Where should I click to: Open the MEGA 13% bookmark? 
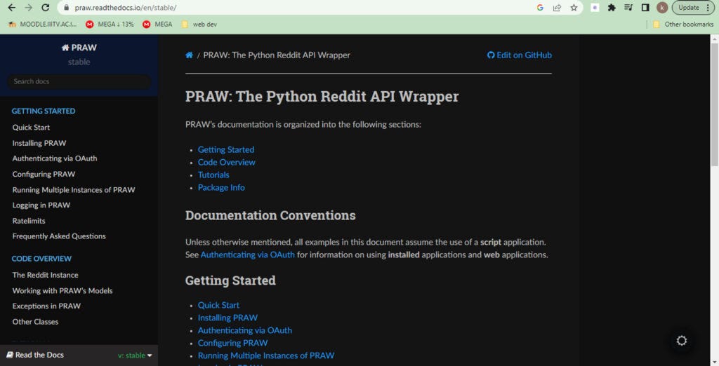click(x=110, y=25)
